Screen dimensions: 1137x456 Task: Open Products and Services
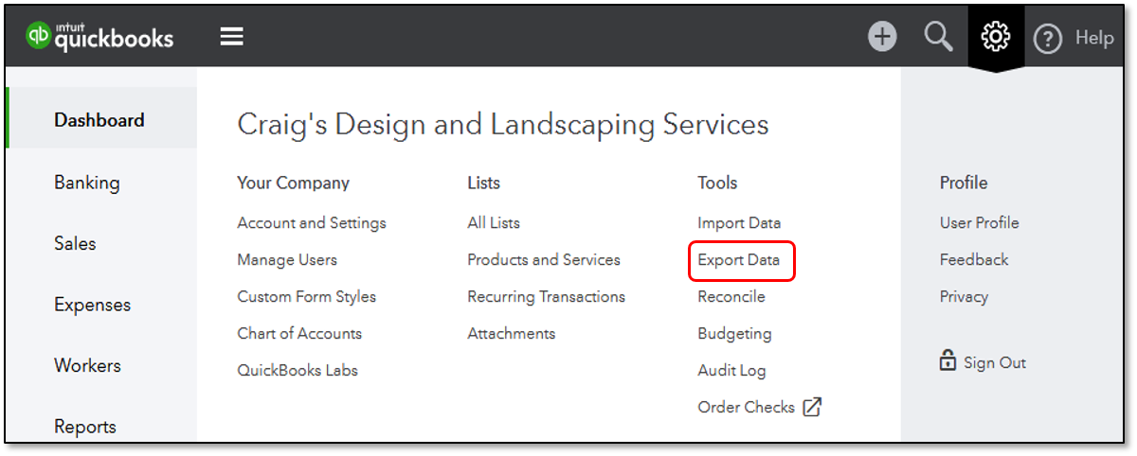(x=544, y=259)
